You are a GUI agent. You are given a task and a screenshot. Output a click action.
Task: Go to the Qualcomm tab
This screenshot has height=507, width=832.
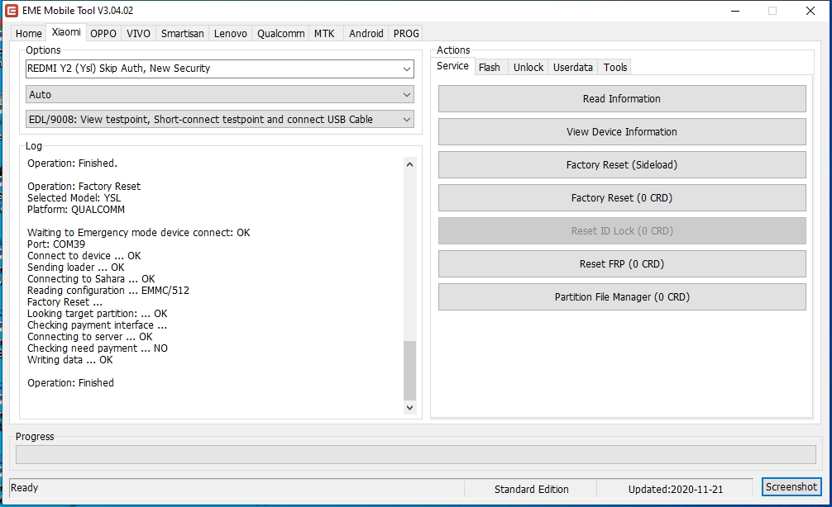(x=280, y=33)
